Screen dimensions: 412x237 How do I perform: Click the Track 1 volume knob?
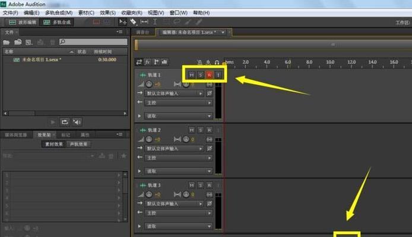pyautogui.click(x=149, y=84)
